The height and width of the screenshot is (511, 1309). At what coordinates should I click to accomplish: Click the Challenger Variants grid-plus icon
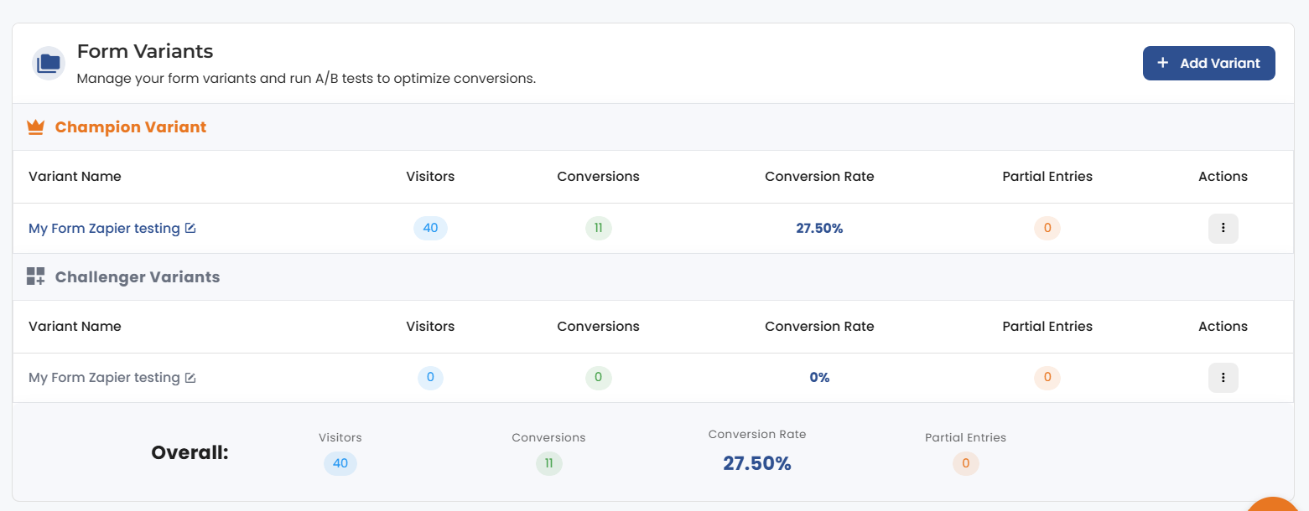click(35, 276)
